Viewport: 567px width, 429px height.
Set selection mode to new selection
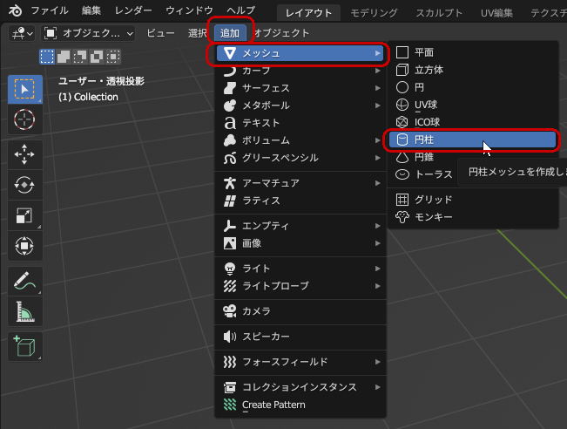pos(47,57)
